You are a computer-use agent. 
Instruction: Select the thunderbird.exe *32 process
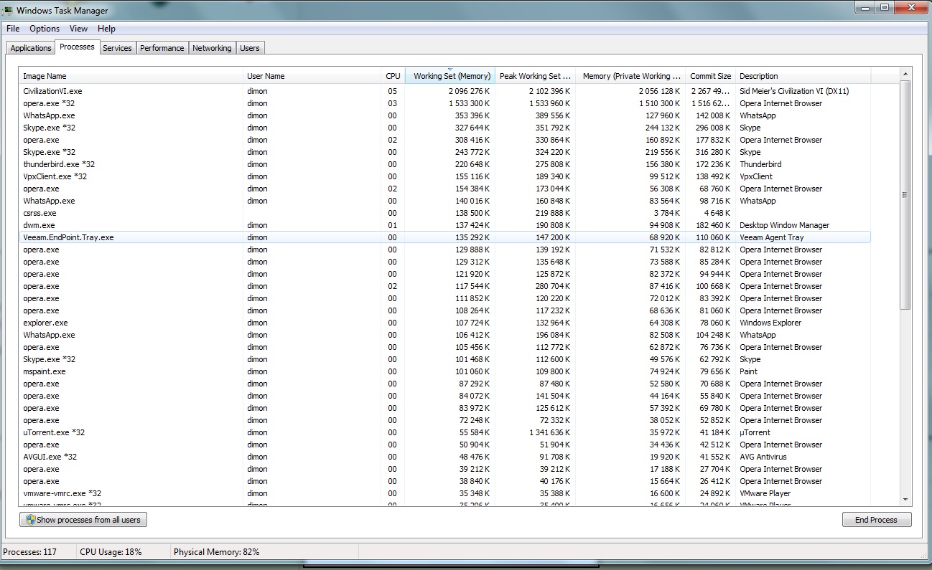pyautogui.click(x=444, y=164)
